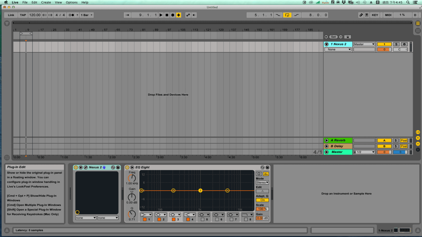Enable EQ filter band 5

pos(203,219)
